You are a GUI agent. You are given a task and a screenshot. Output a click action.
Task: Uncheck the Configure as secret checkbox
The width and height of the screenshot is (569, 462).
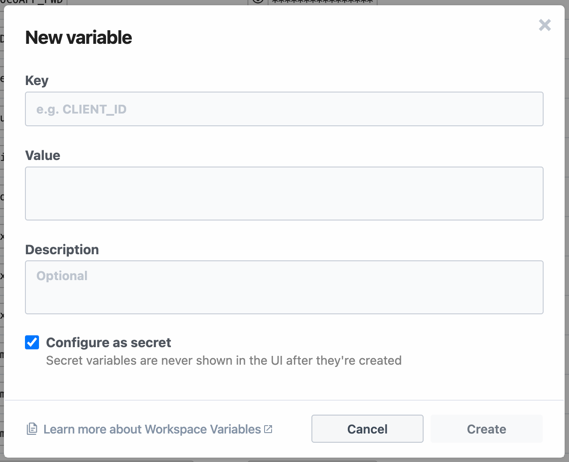pos(32,342)
